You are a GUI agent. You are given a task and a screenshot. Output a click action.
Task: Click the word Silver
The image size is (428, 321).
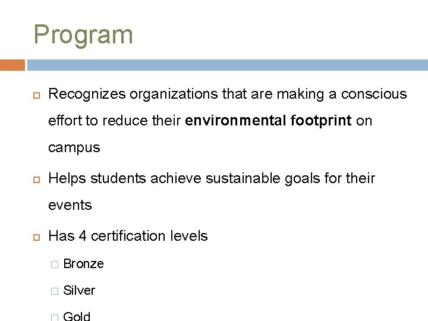click(79, 291)
